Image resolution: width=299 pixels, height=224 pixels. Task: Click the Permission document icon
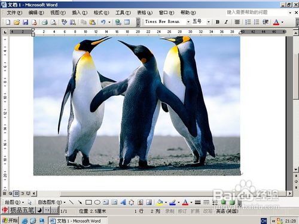(x=34, y=22)
